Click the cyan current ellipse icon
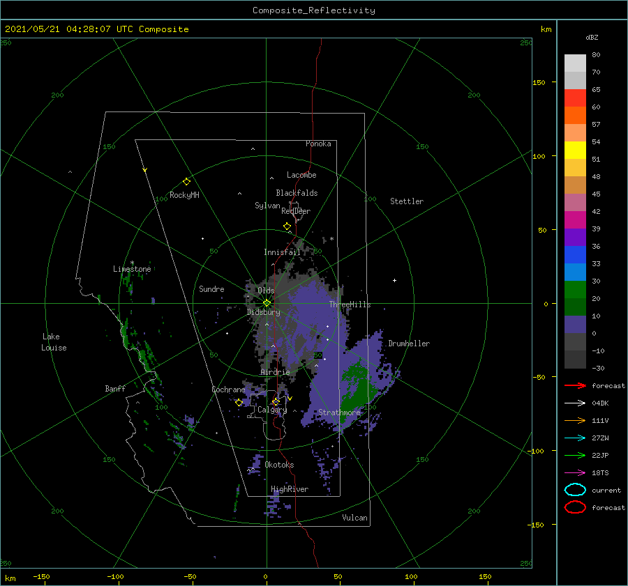The height and width of the screenshot is (586, 628). (x=575, y=490)
